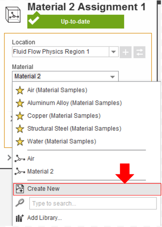This screenshot has height=227, width=162.
Task: Click the Add Library books icon
Action: click(20, 218)
